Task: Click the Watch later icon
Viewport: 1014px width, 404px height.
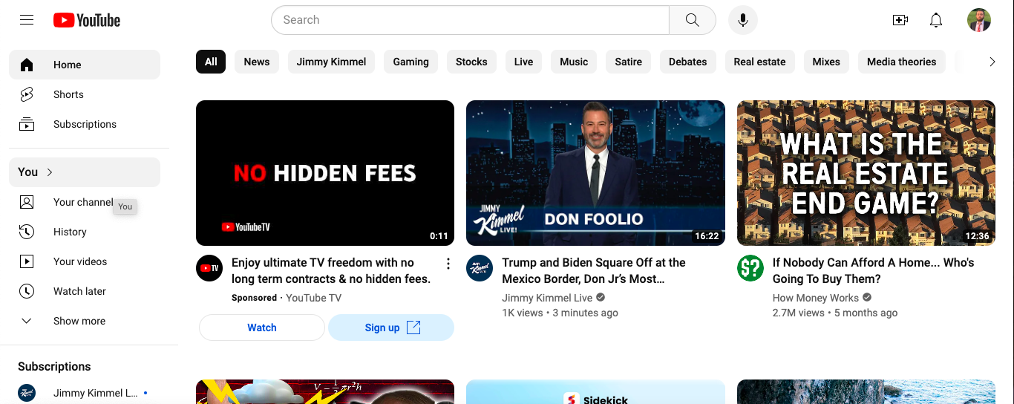Action: (x=27, y=291)
